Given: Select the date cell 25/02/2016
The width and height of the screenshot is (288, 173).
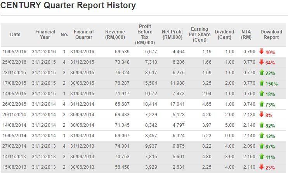Looking at the screenshot, I should click(x=14, y=62).
